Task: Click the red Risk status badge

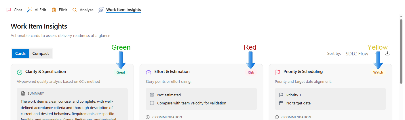Action: click(x=251, y=72)
